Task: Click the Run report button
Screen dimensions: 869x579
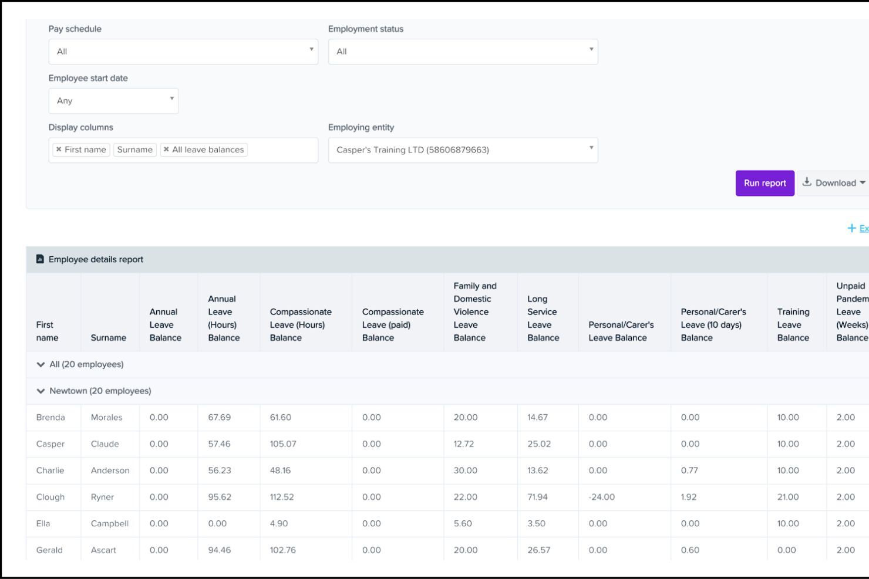Action: [764, 182]
